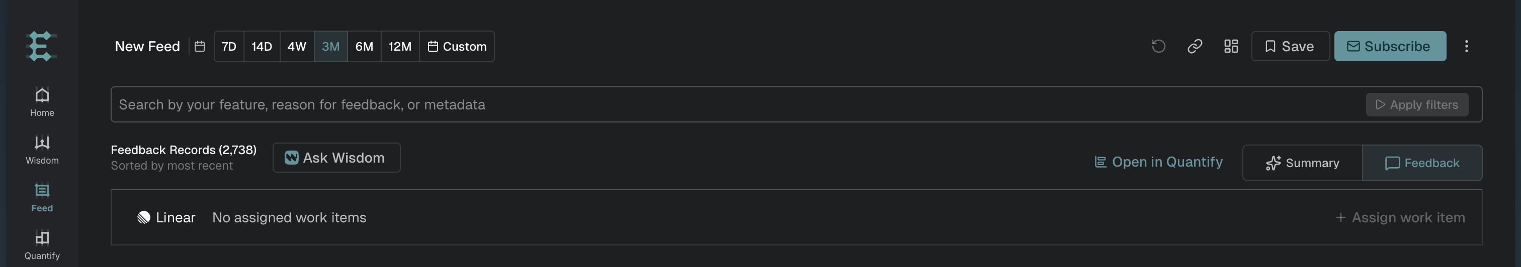Screen dimensions: 1521x267
Task: Click the feedback search input field
Action: point(738,104)
